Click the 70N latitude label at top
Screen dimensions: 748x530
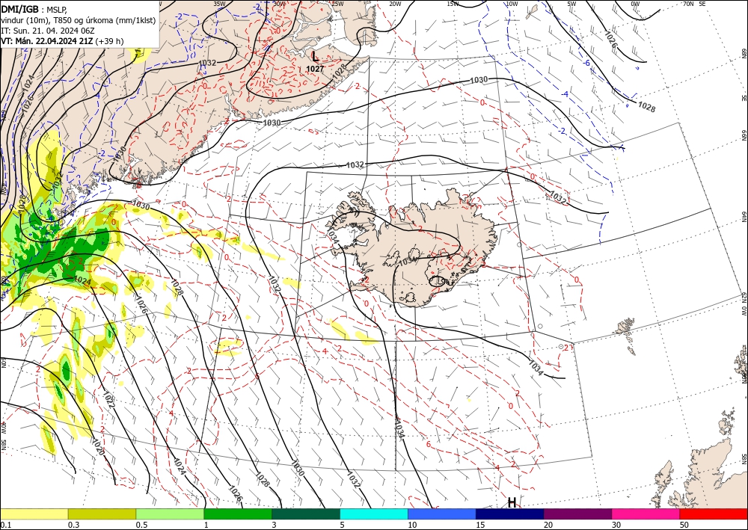[x=688, y=4]
